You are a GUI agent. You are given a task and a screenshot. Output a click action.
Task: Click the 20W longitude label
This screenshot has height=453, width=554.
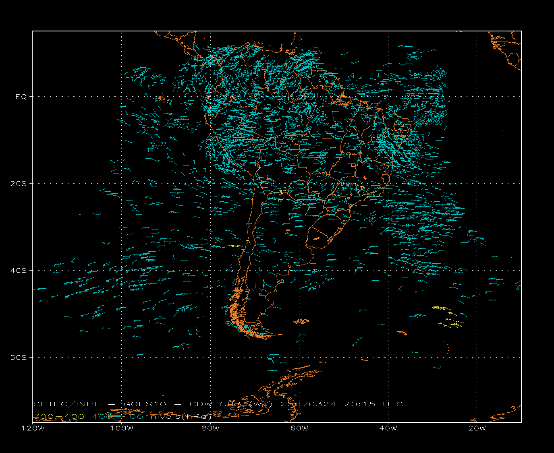477,428
